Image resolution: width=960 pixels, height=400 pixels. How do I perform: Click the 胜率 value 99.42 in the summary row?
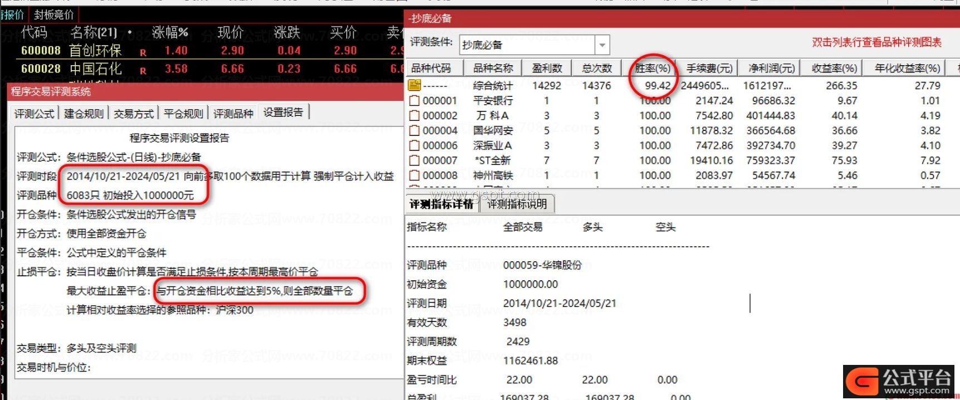point(658,85)
